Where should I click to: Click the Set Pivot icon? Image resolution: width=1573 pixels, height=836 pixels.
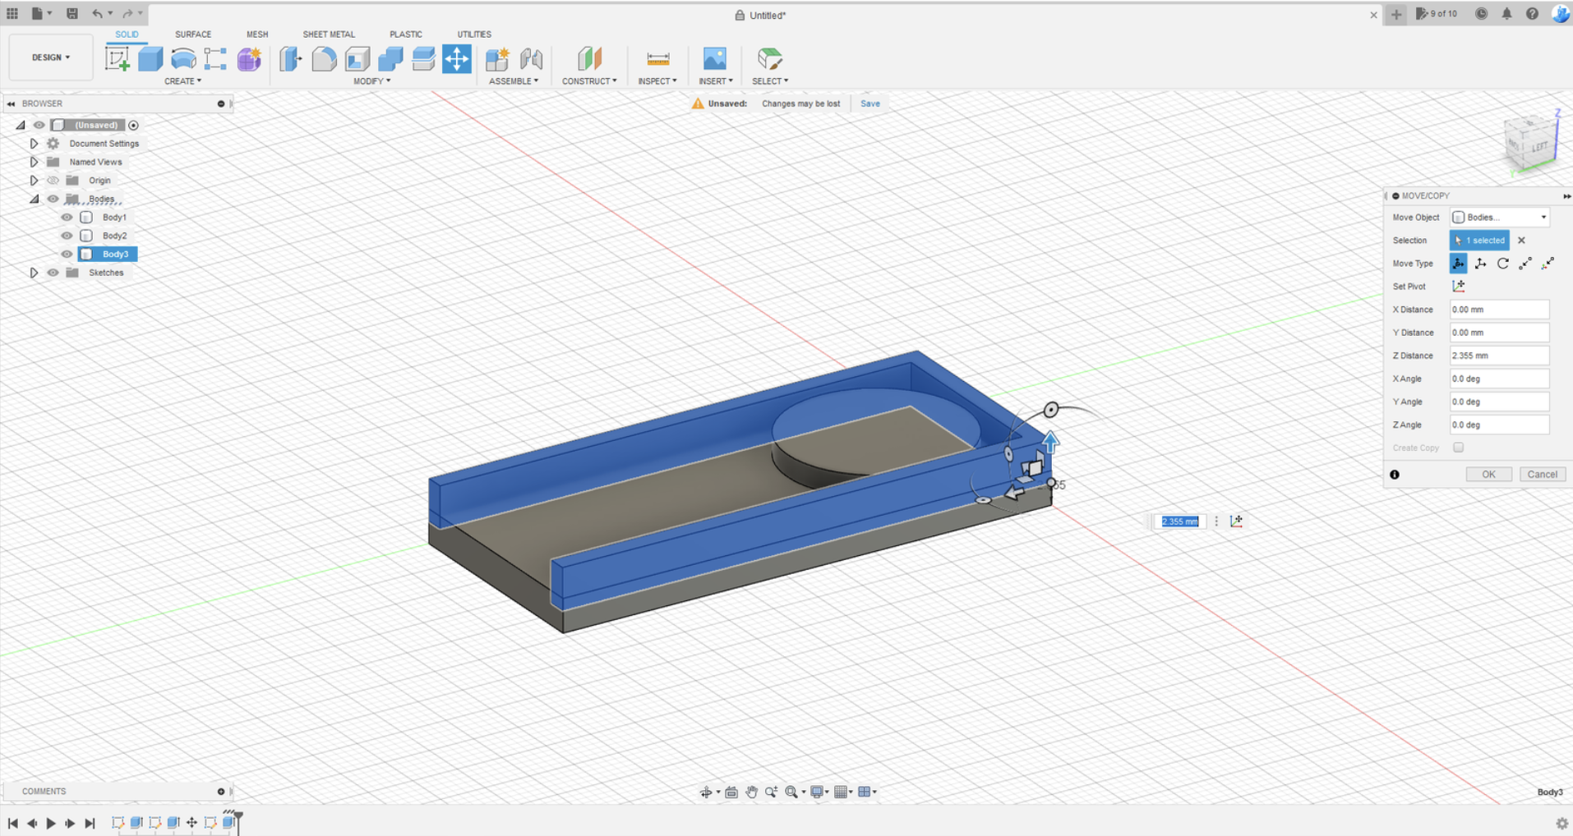pyautogui.click(x=1458, y=287)
